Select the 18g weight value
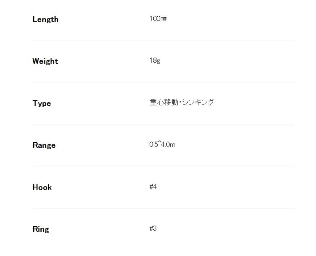This screenshot has height=256, width=316. click(155, 61)
